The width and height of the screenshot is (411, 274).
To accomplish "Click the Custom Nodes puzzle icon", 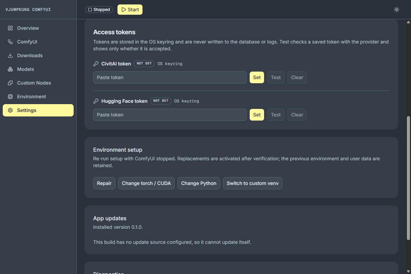I will pyautogui.click(x=10, y=83).
